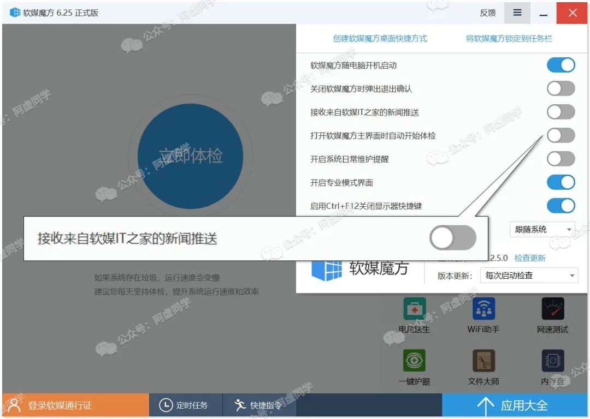Click the running figure icon beside 快捷指令
Screen dimensions: 590x419
pos(240,405)
